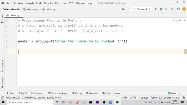187x105 pixels.
Task: Click prime.py breadcrumb in navigation bar
Action: coord(49,9)
